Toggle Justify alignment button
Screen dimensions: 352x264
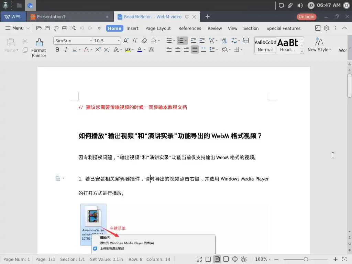(x=195, y=49)
